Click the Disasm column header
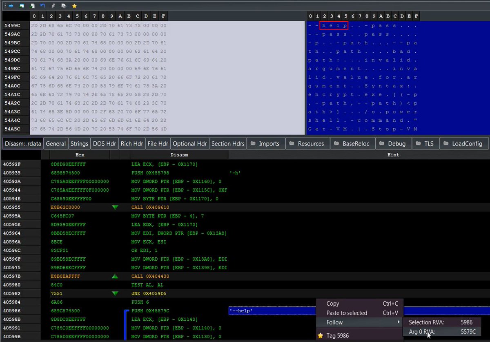Image resolution: width=490 pixels, height=342 pixels. coord(179,155)
